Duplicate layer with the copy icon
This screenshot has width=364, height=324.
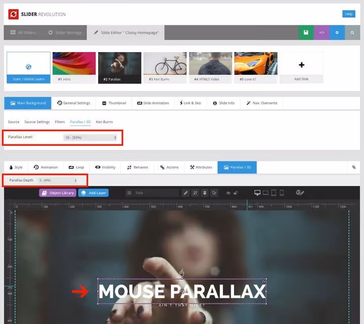tap(214, 193)
